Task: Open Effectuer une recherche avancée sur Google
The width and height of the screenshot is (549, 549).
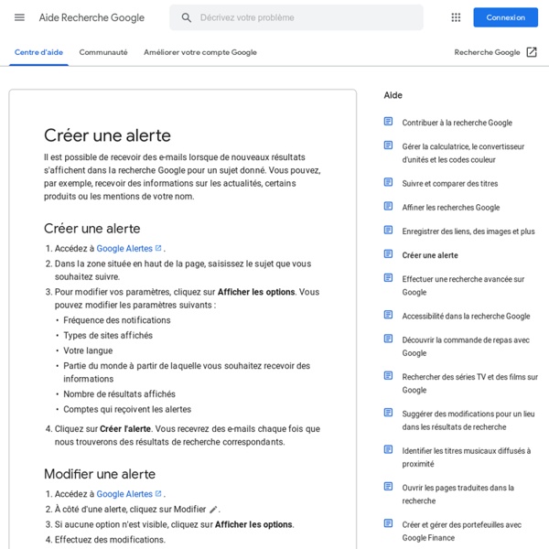Action: click(x=463, y=285)
